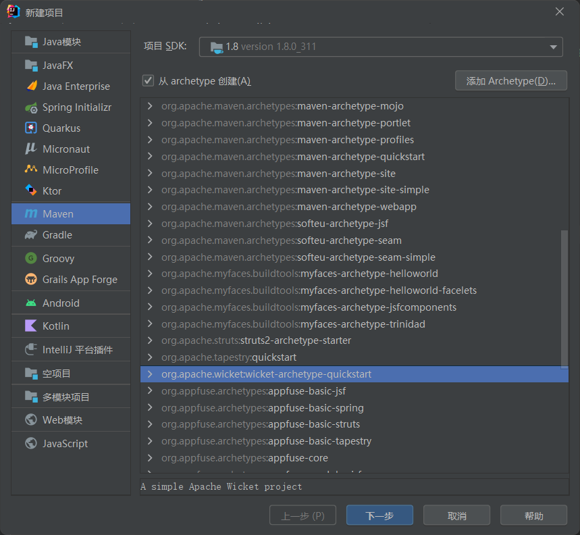
Task: Click the archetype list vertical scrollbar
Action: 564,299
